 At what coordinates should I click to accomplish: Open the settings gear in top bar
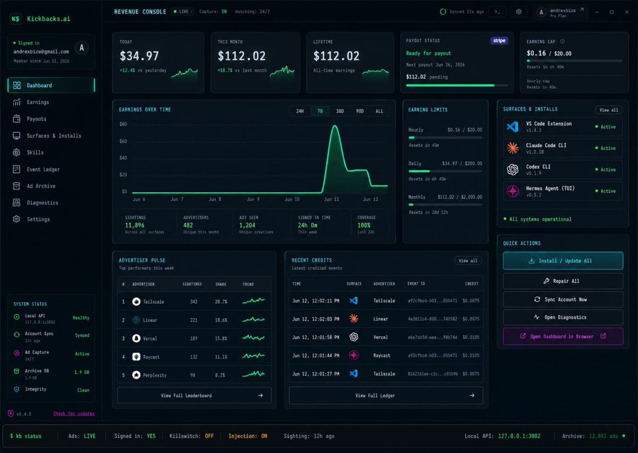point(519,12)
